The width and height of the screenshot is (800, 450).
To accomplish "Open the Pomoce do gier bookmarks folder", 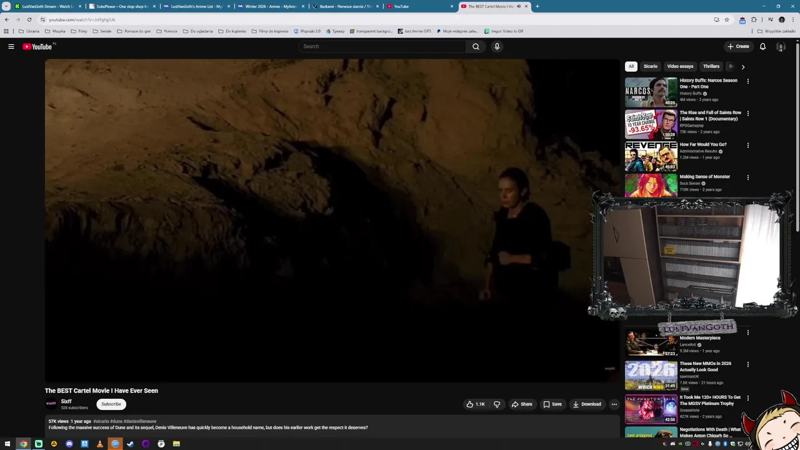I will coord(134,31).
